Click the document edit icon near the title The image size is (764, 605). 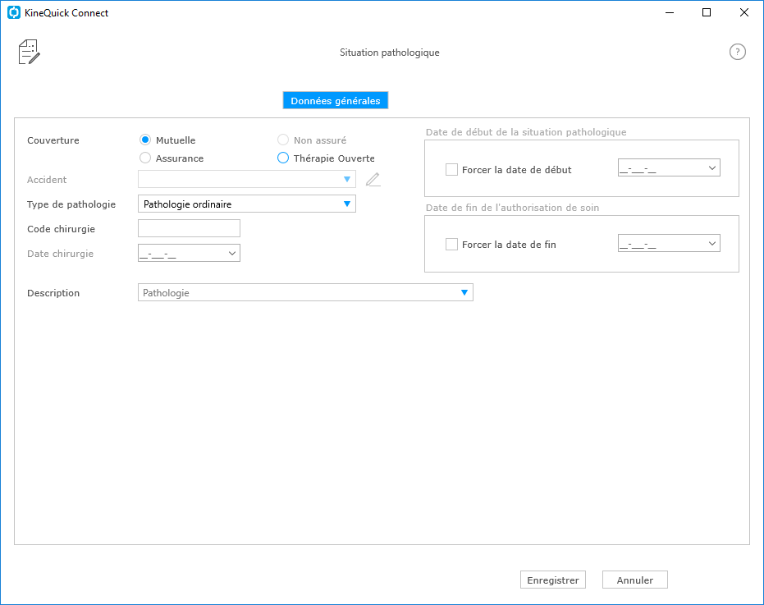point(29,52)
